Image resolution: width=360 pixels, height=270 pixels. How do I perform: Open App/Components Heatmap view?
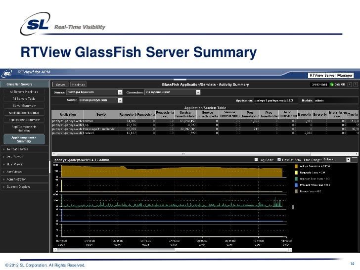pyautogui.click(x=24, y=129)
